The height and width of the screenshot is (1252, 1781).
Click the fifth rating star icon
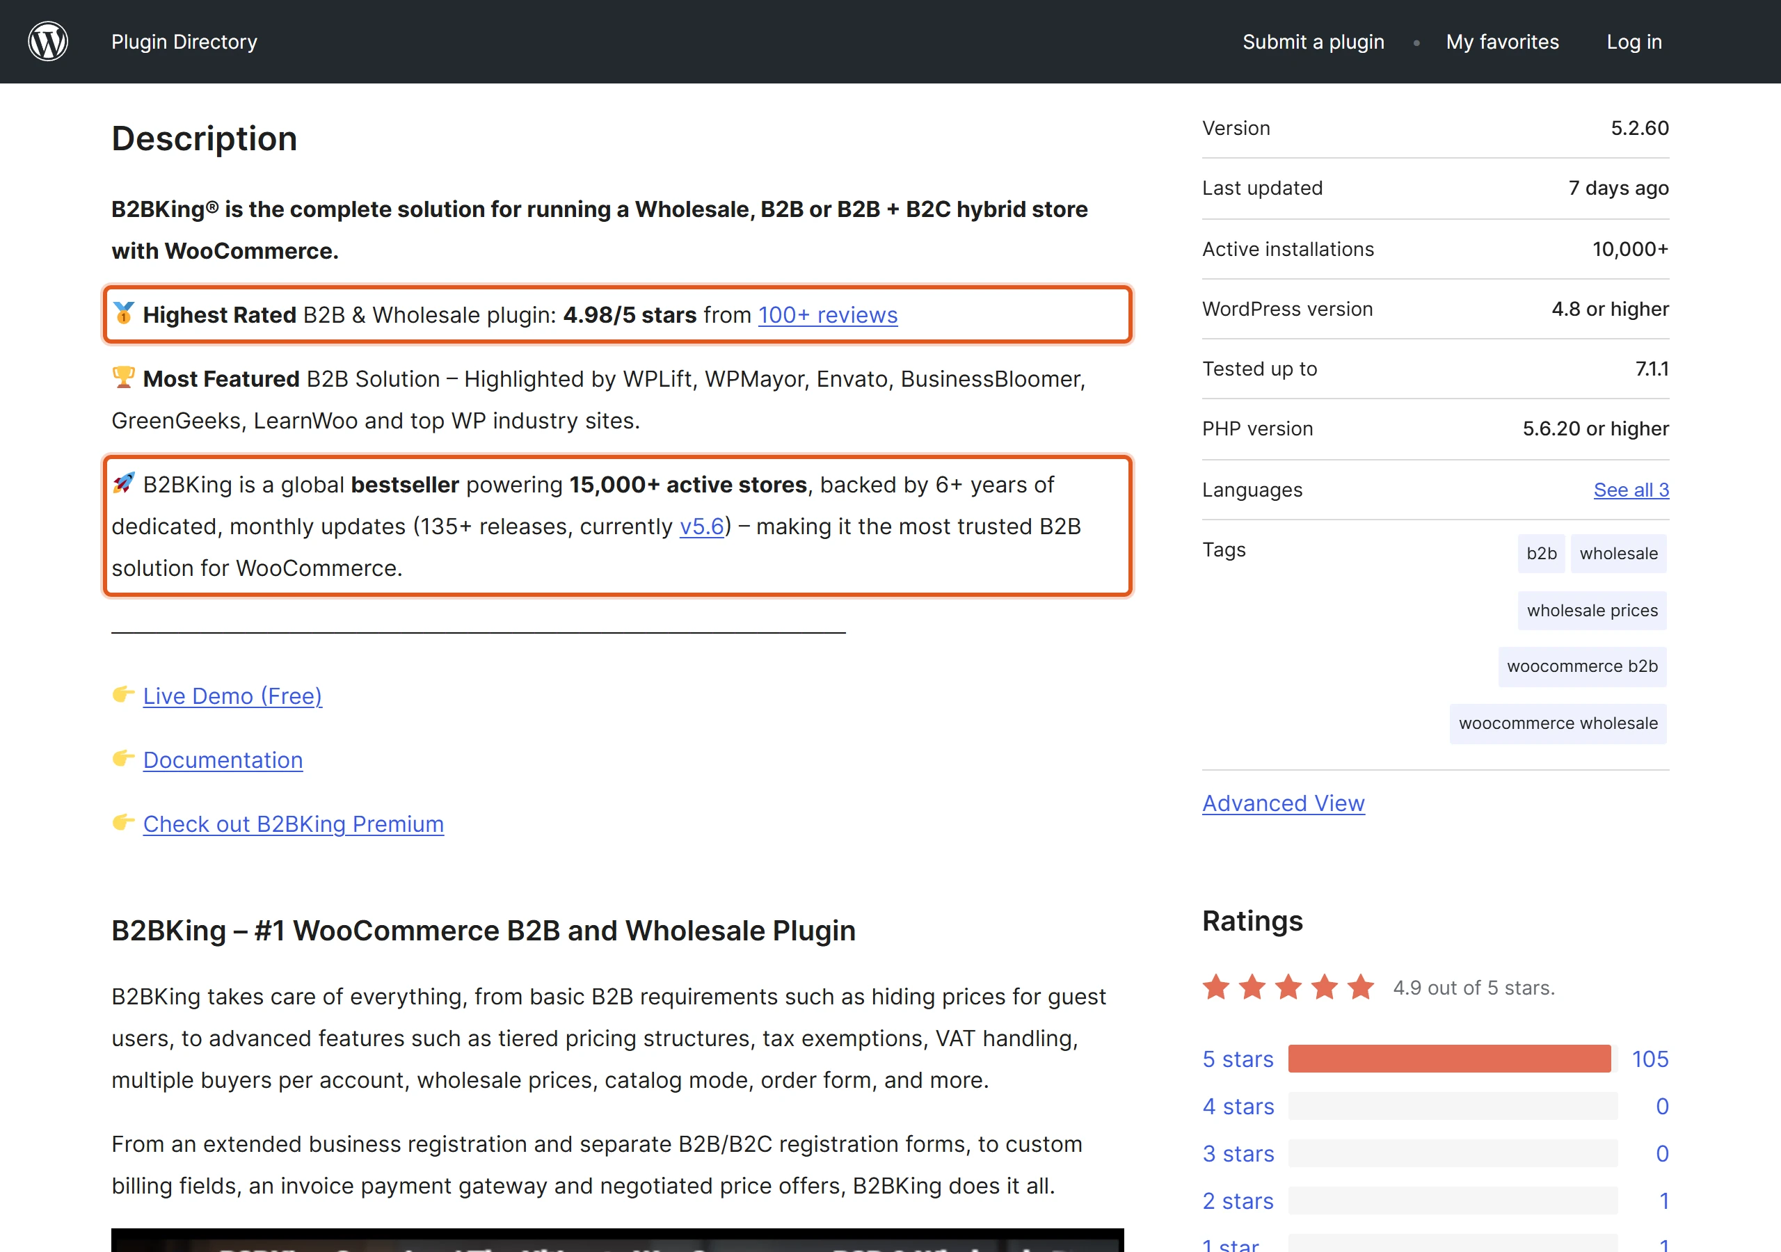coord(1360,988)
